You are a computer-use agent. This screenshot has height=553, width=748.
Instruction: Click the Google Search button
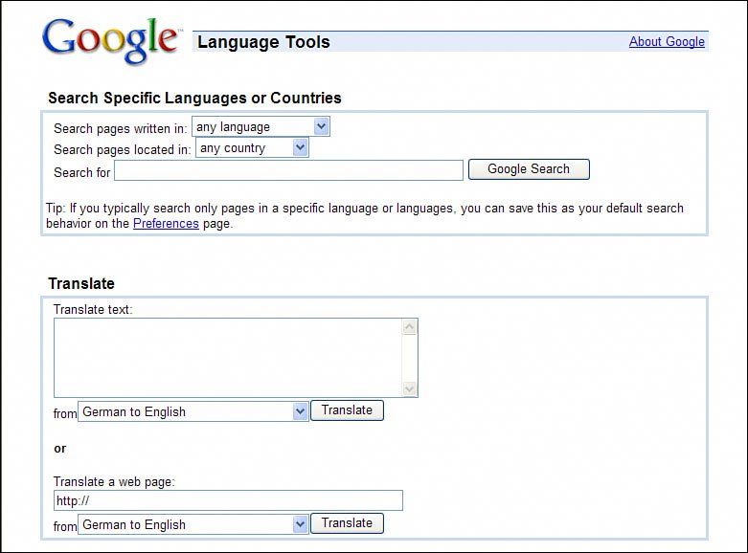pyautogui.click(x=529, y=169)
